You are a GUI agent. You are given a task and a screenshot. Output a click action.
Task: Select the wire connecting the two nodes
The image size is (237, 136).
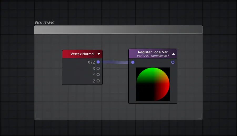click(115, 62)
